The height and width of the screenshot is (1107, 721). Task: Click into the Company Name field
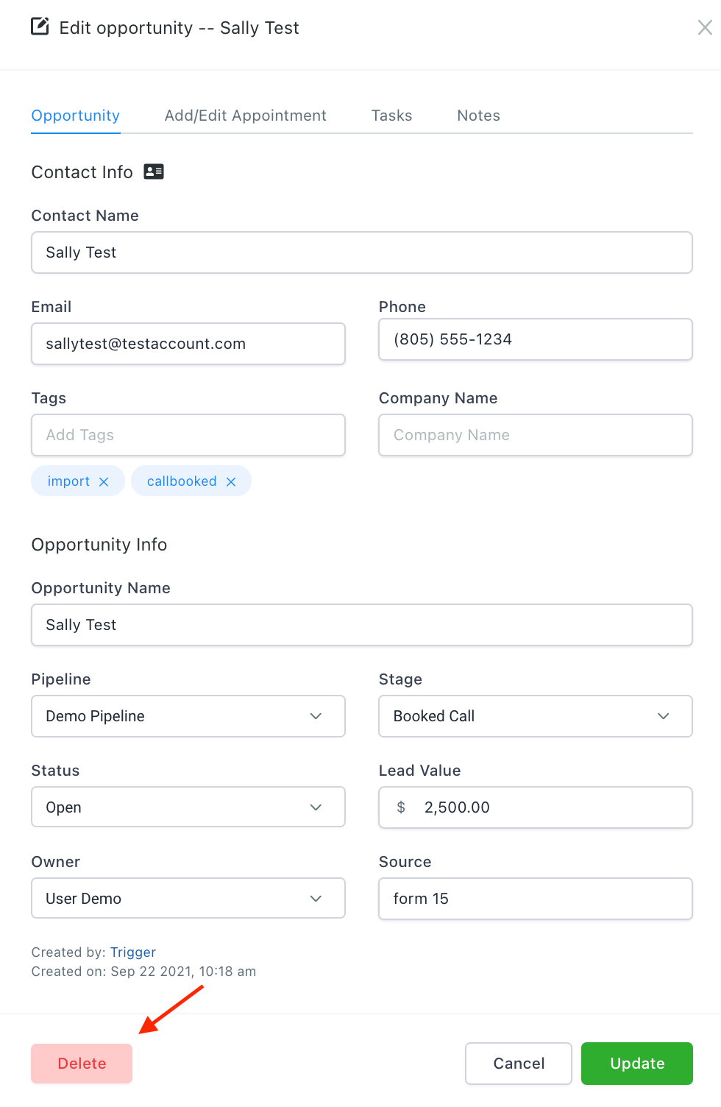(x=536, y=435)
